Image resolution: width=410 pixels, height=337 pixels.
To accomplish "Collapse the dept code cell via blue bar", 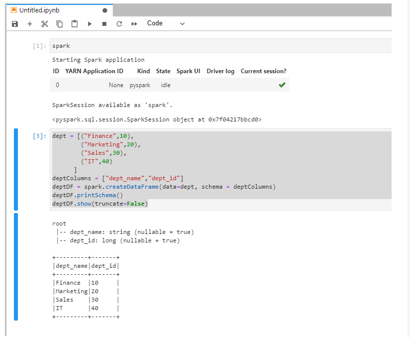I will click(x=16, y=169).
